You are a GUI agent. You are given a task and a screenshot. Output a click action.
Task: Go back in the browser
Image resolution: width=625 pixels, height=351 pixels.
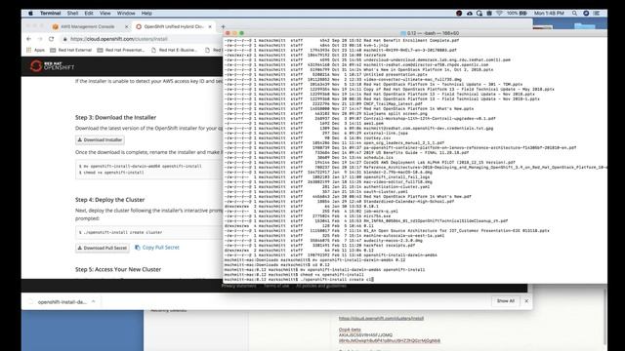28,39
